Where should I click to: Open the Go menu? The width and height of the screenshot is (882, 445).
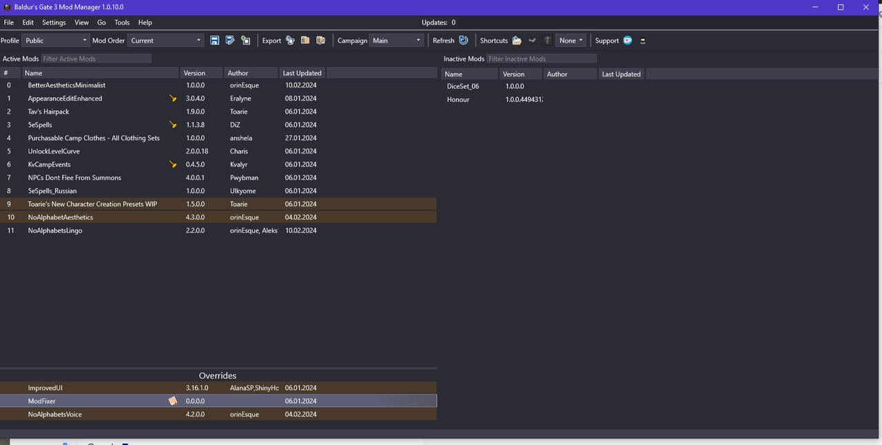[x=101, y=23]
